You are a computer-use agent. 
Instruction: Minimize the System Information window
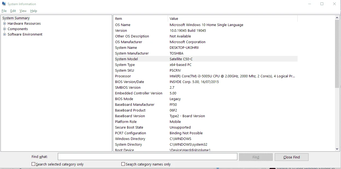click(309, 4)
